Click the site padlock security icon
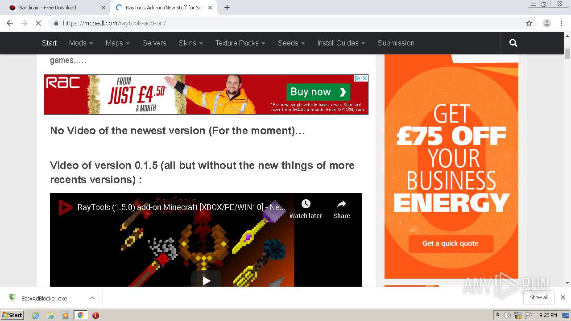The image size is (571, 321). pyautogui.click(x=56, y=23)
